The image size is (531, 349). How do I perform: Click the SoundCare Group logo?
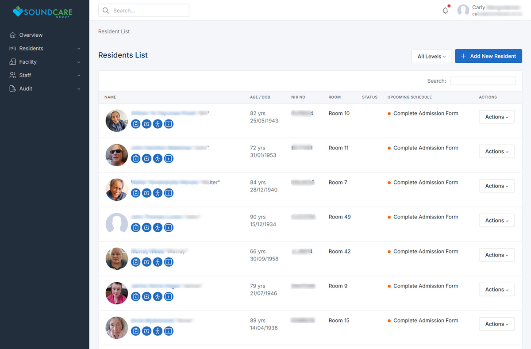[42, 12]
